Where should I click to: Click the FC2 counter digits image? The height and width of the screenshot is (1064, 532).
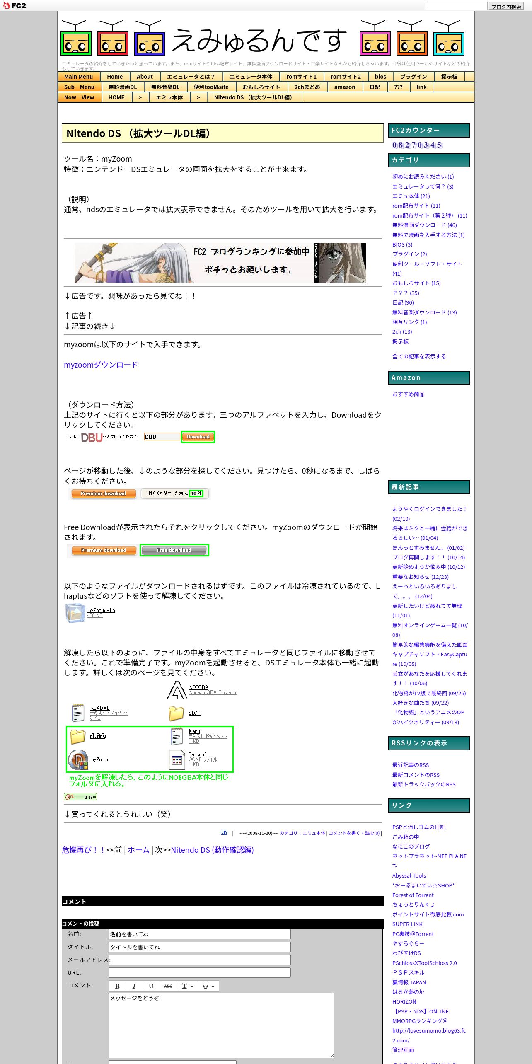(x=417, y=145)
